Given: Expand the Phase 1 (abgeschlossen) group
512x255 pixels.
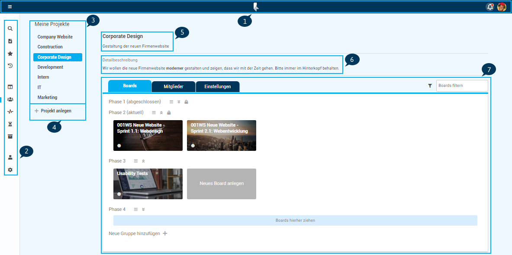Looking at the screenshot, I should click(179, 102).
